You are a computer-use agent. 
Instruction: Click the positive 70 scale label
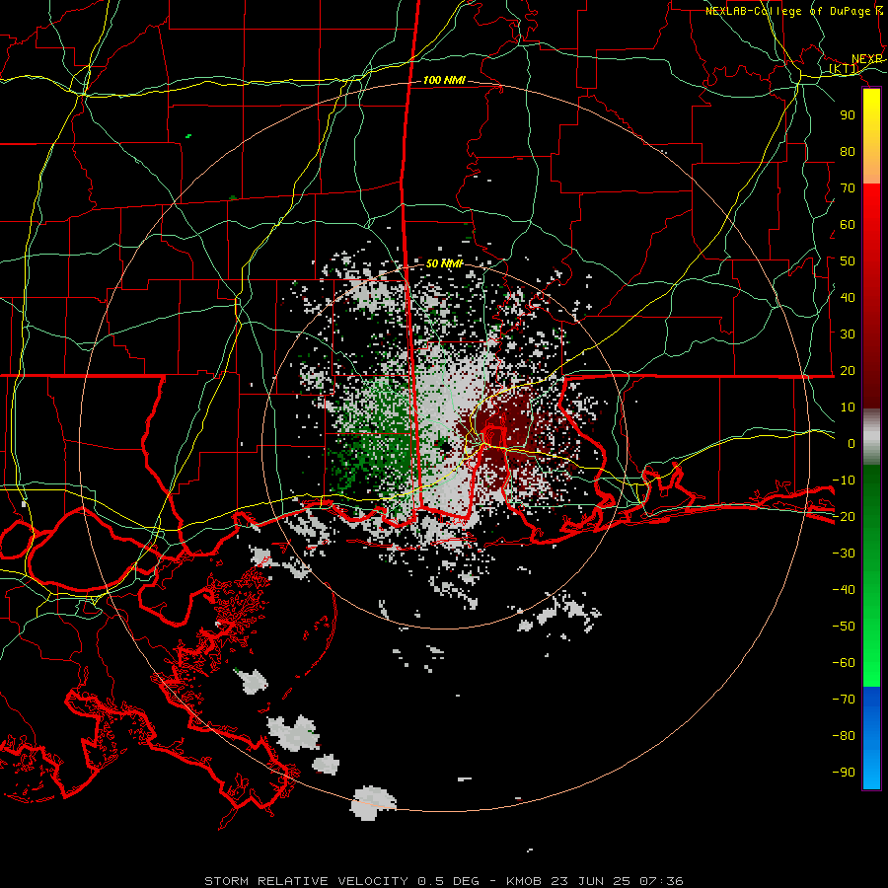pyautogui.click(x=848, y=188)
